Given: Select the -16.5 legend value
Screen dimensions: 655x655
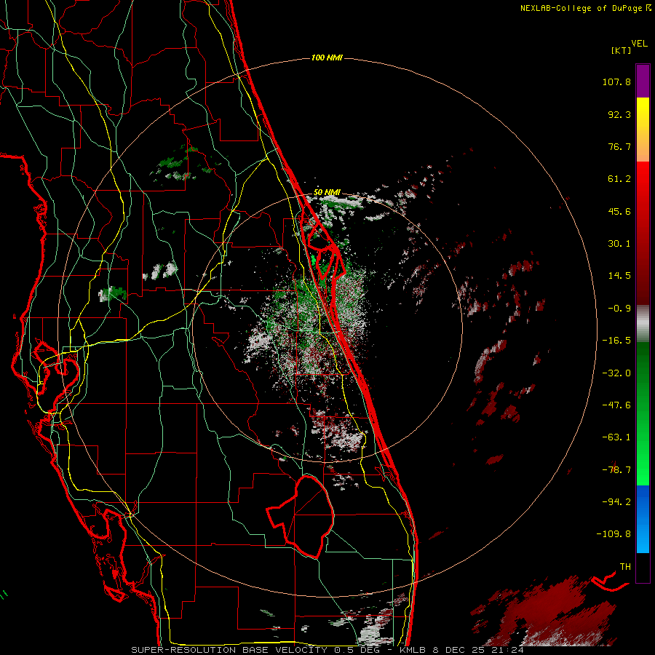Looking at the screenshot, I should coord(616,341).
